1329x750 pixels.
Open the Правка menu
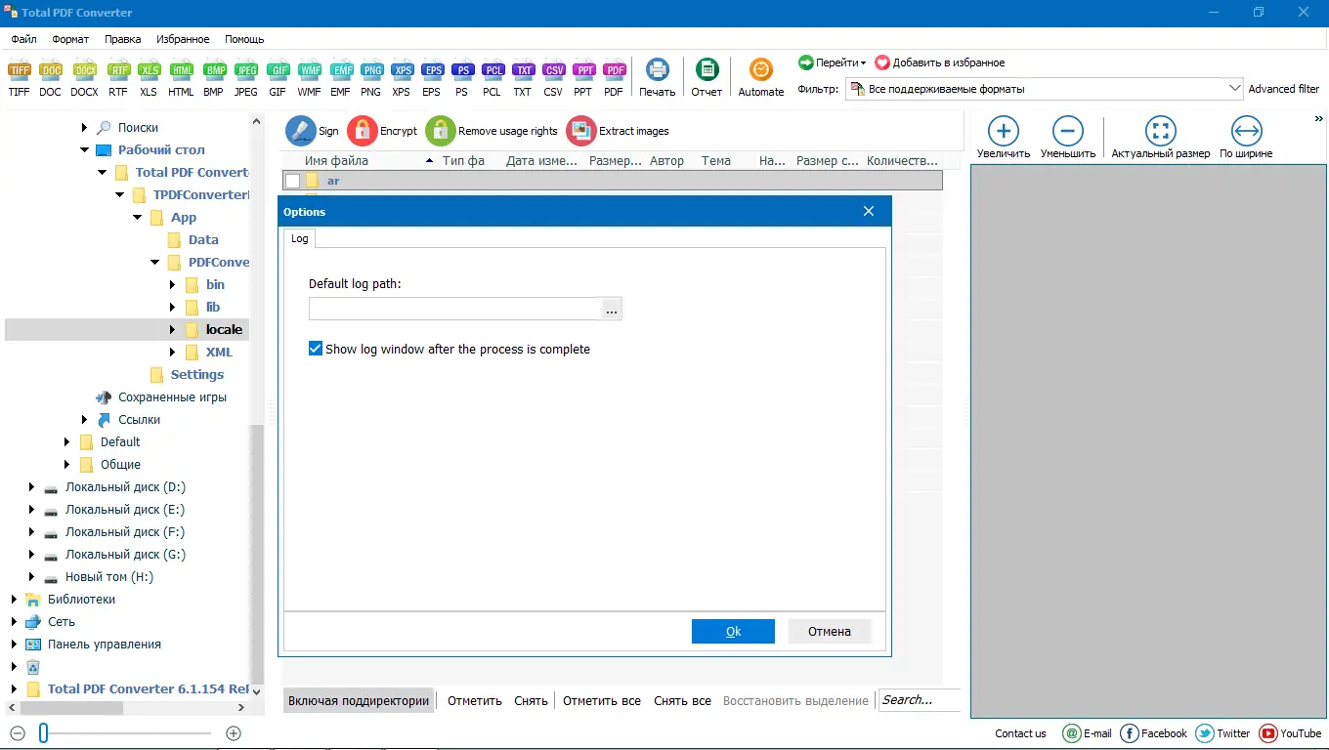pyautogui.click(x=122, y=39)
